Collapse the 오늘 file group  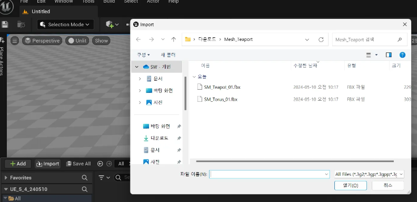point(194,77)
